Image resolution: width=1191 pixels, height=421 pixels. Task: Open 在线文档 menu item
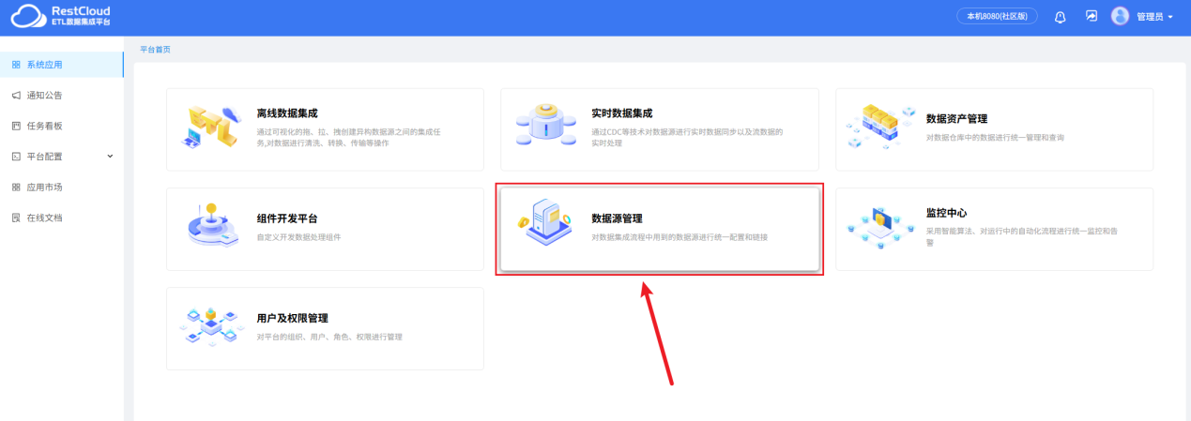[x=61, y=218]
